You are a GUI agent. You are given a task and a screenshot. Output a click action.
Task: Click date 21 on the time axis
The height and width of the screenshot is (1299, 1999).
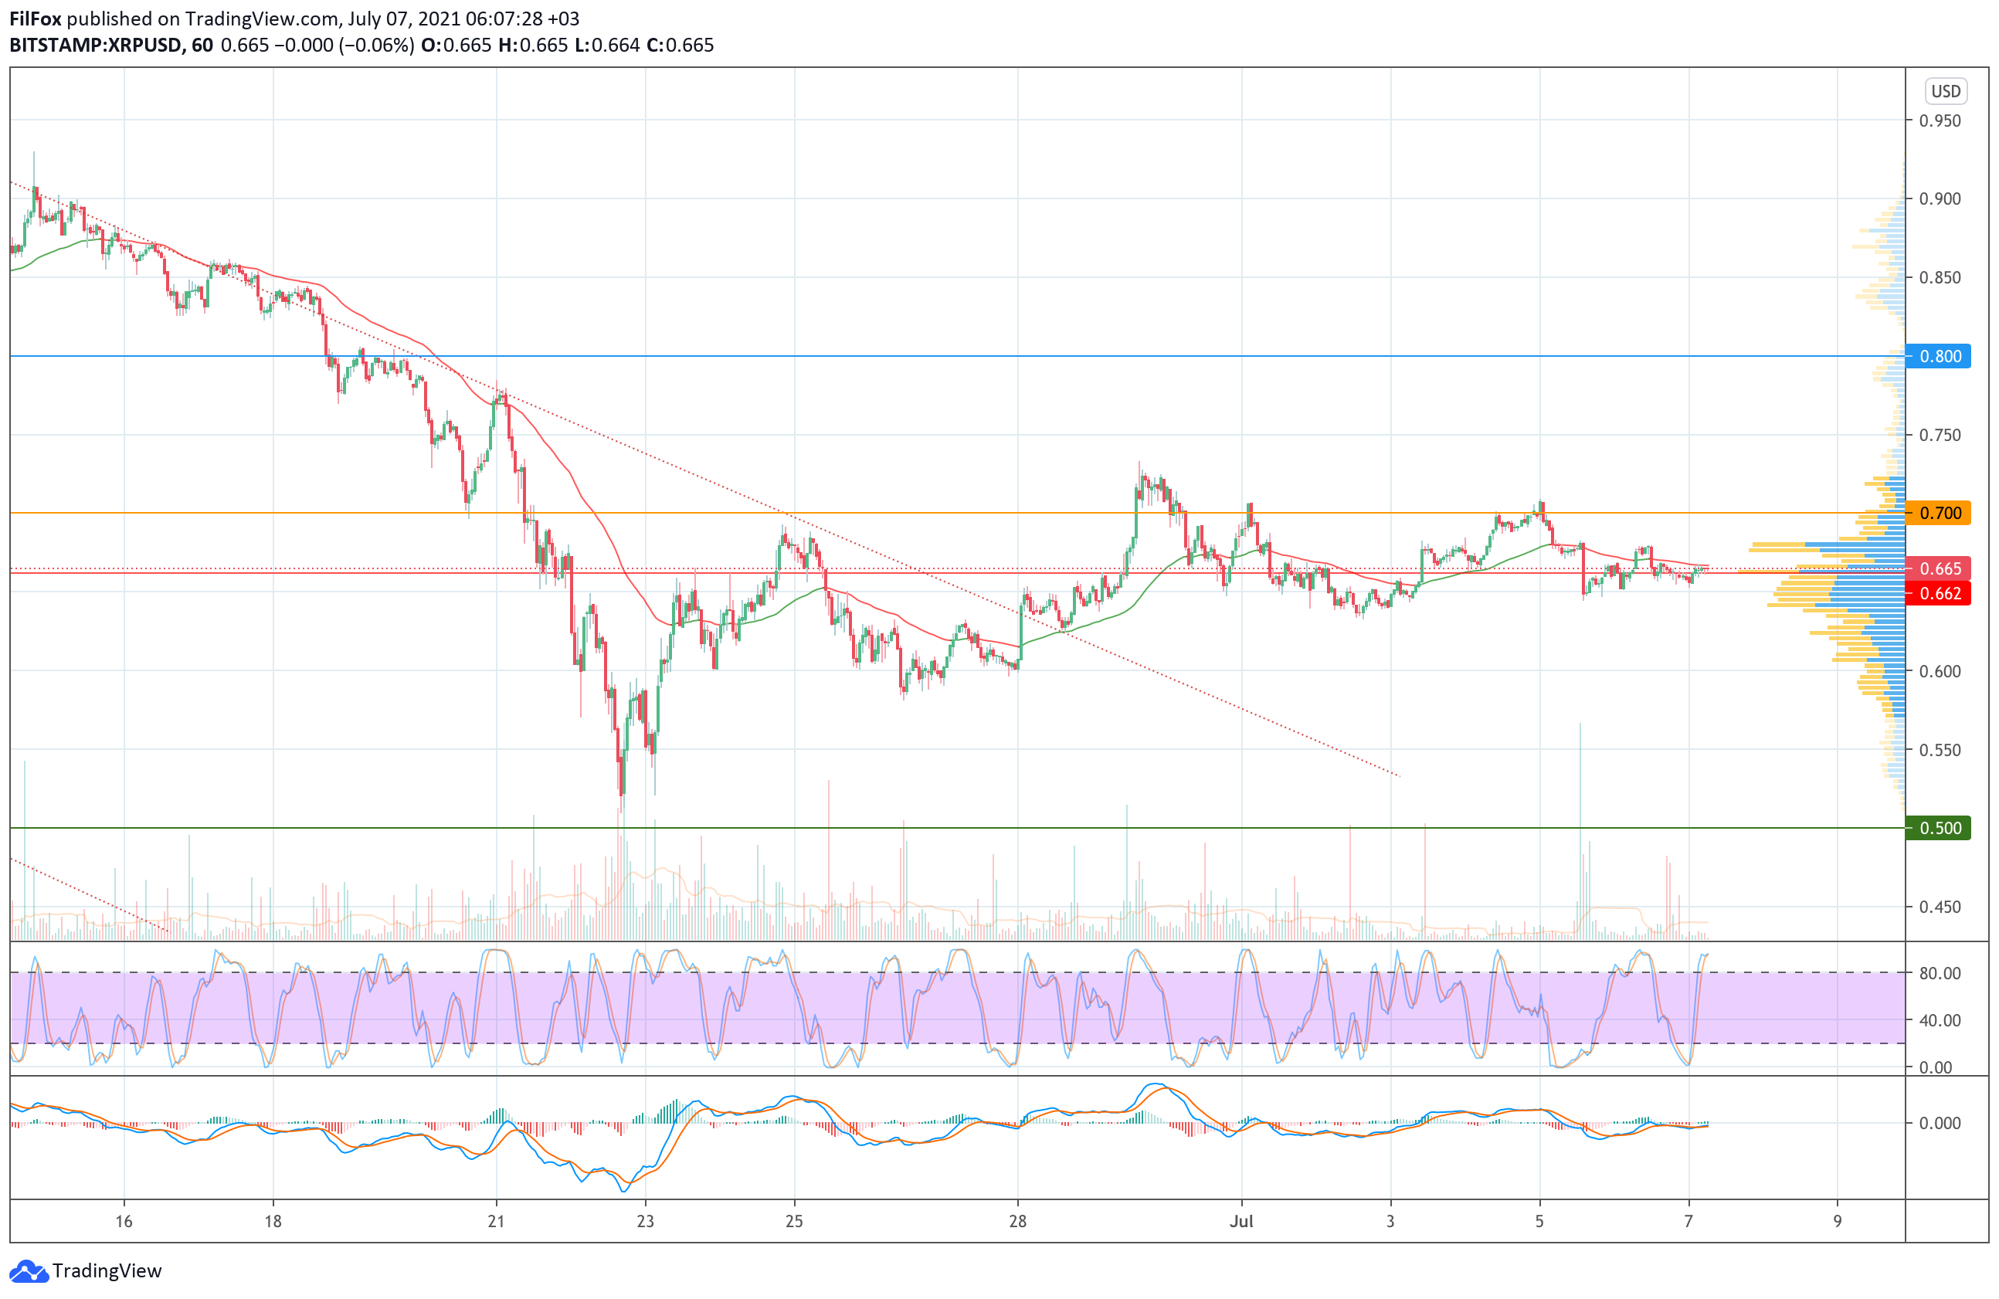(496, 1221)
